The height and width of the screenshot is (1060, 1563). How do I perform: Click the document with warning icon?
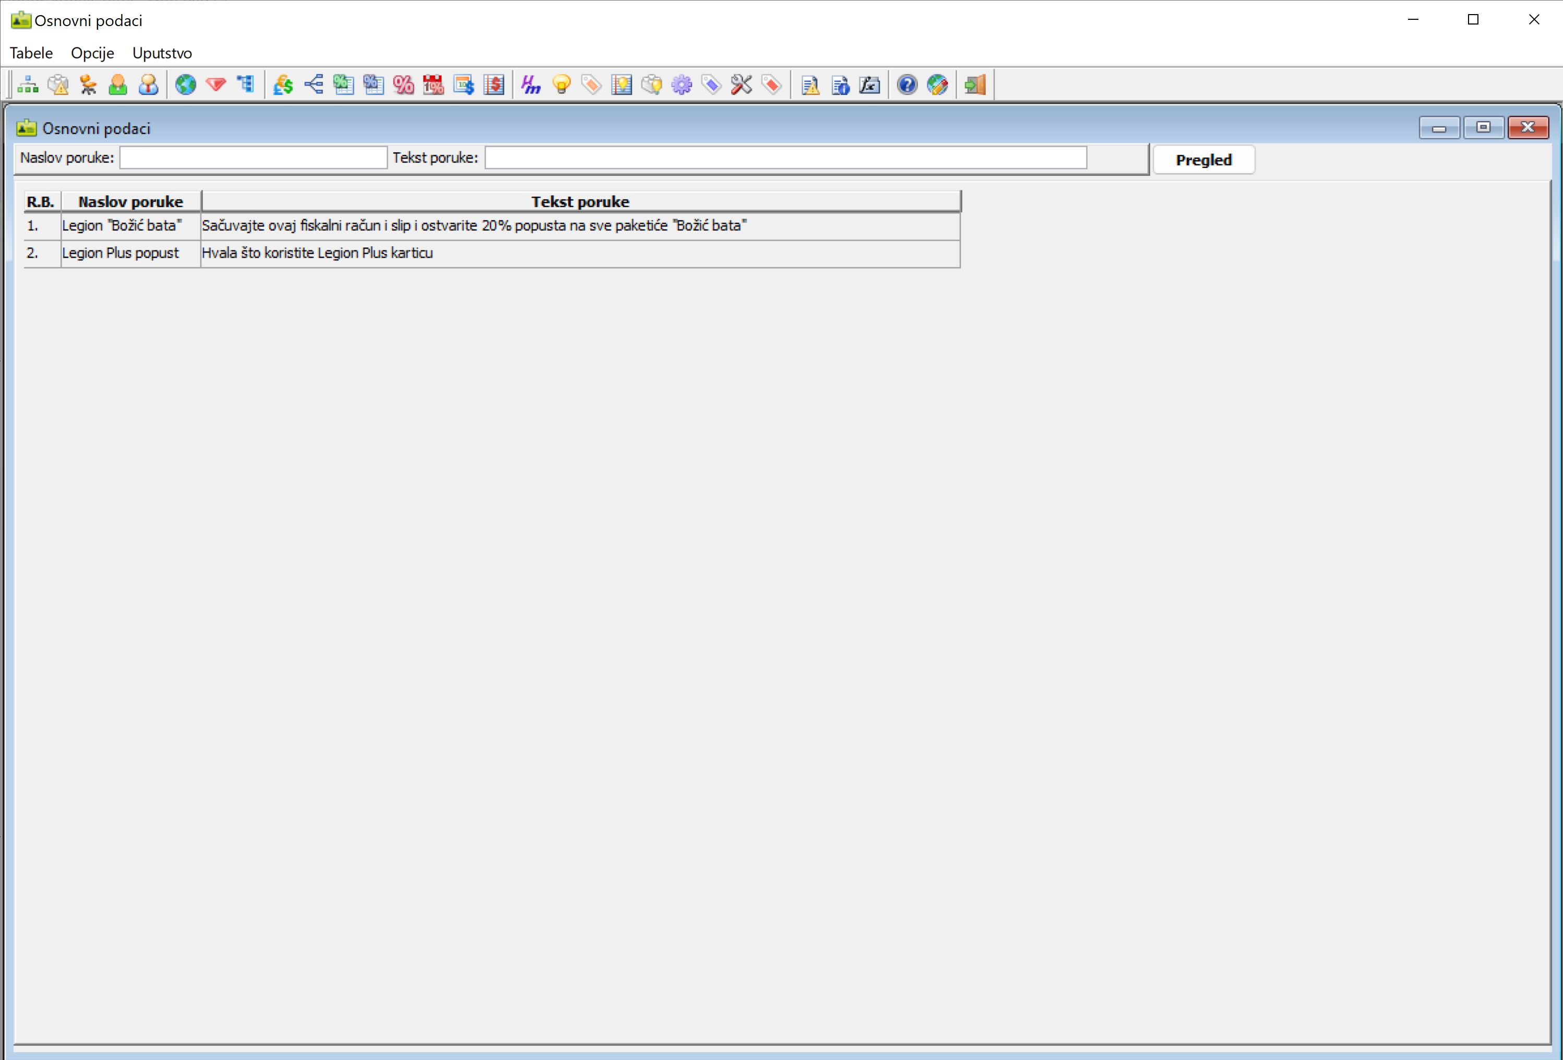[810, 85]
